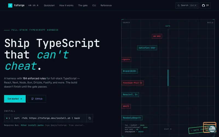The height and width of the screenshot is (137, 219).
Task: Follow the Other install paths link
Action: coord(32,125)
